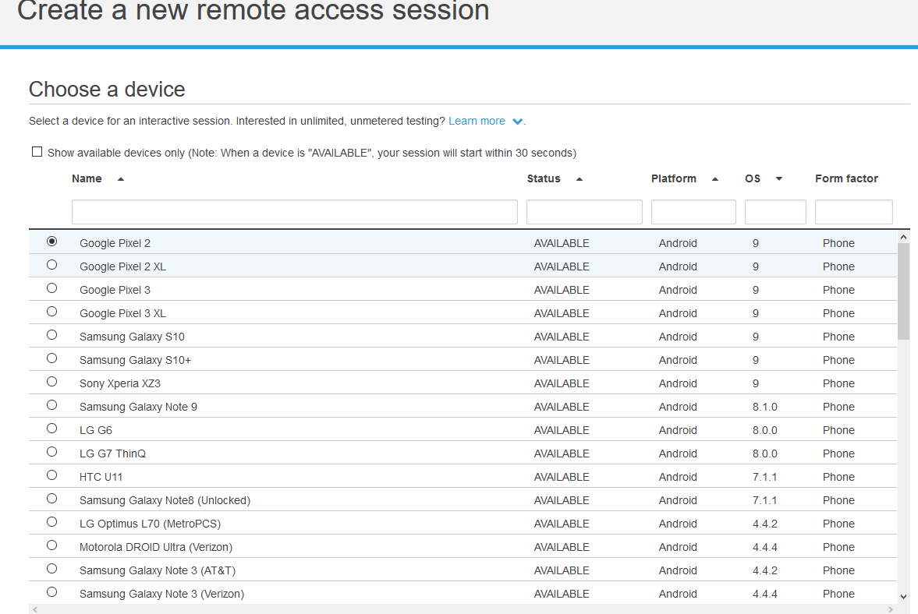The width and height of the screenshot is (918, 614).
Task: Focus the Platform filter input field
Action: click(693, 212)
